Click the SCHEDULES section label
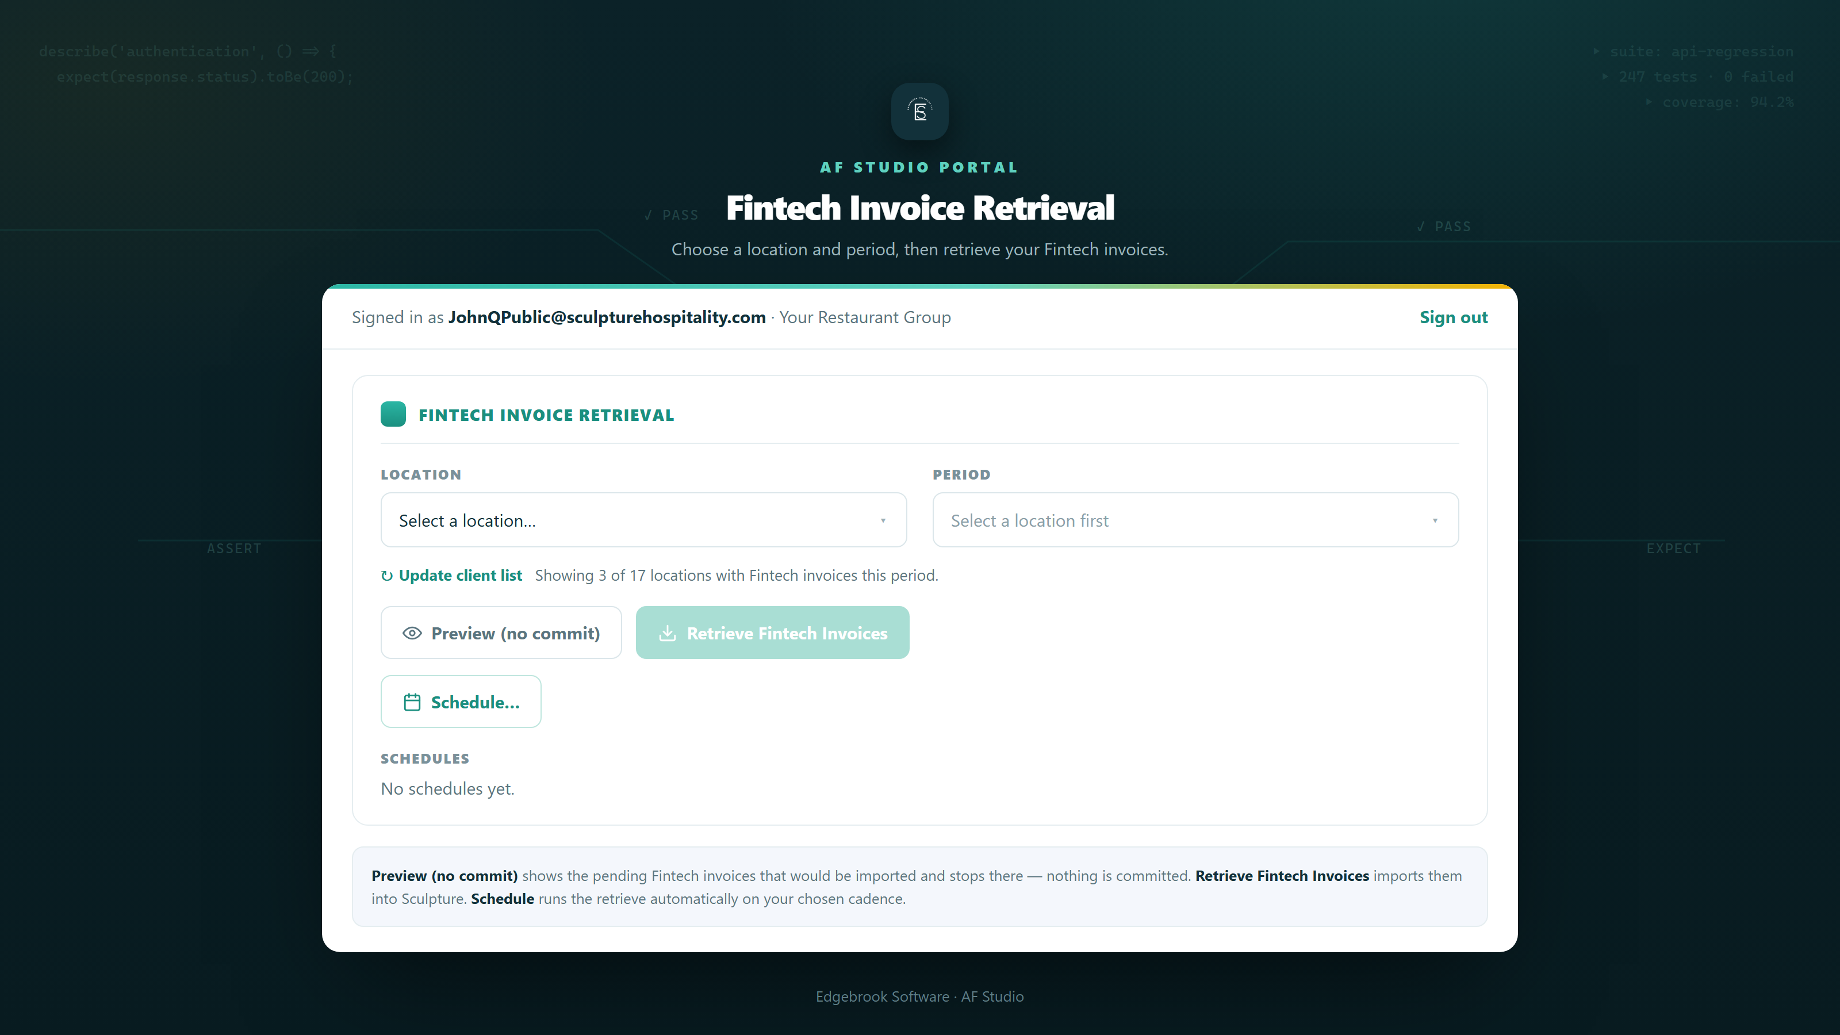This screenshot has width=1840, height=1035. pyautogui.click(x=425, y=758)
